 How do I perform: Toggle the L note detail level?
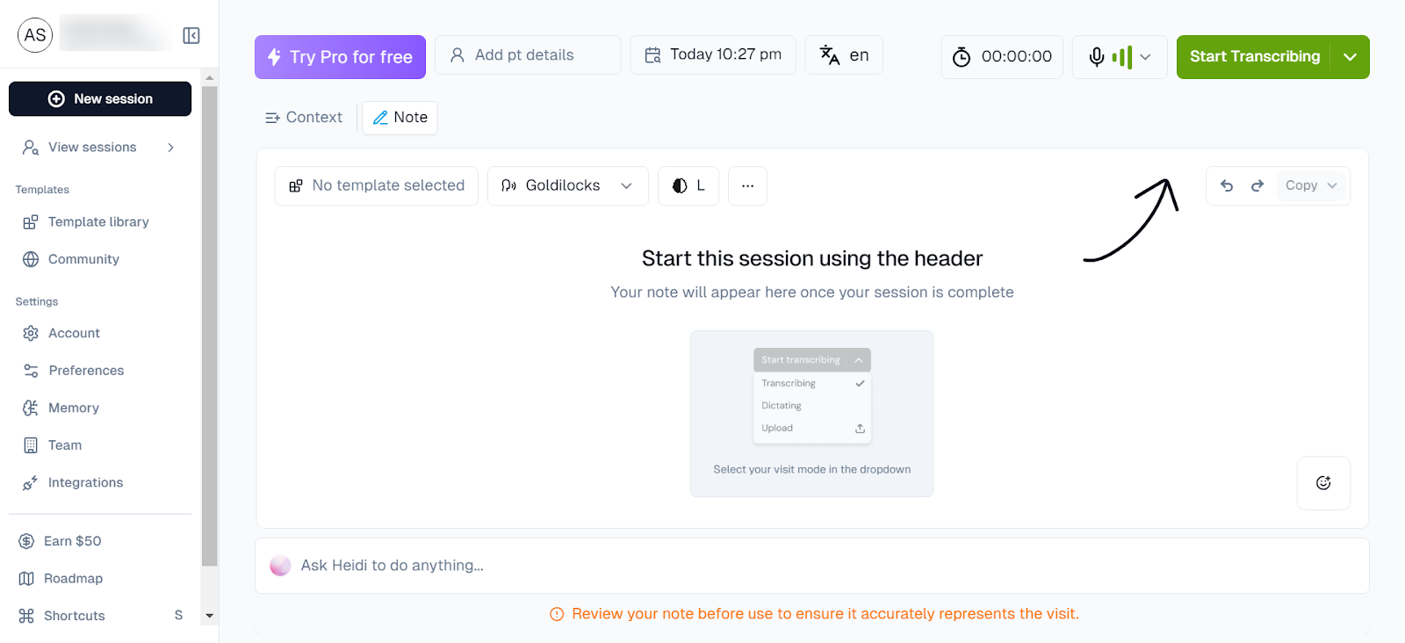click(688, 185)
